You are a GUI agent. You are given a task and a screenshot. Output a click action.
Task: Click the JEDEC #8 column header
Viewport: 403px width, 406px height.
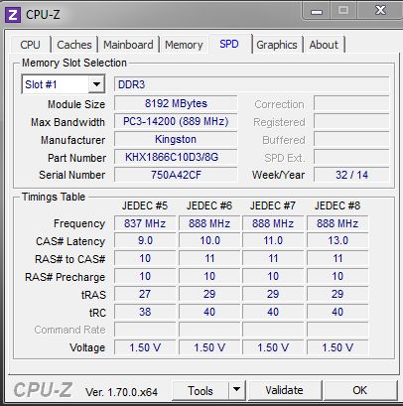[337, 205]
